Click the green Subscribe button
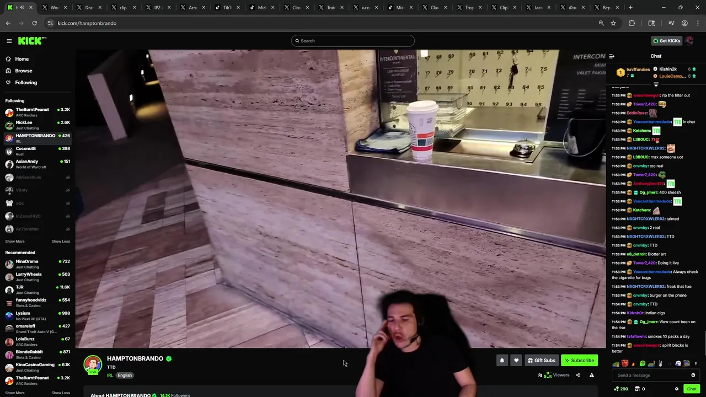 tap(579, 361)
